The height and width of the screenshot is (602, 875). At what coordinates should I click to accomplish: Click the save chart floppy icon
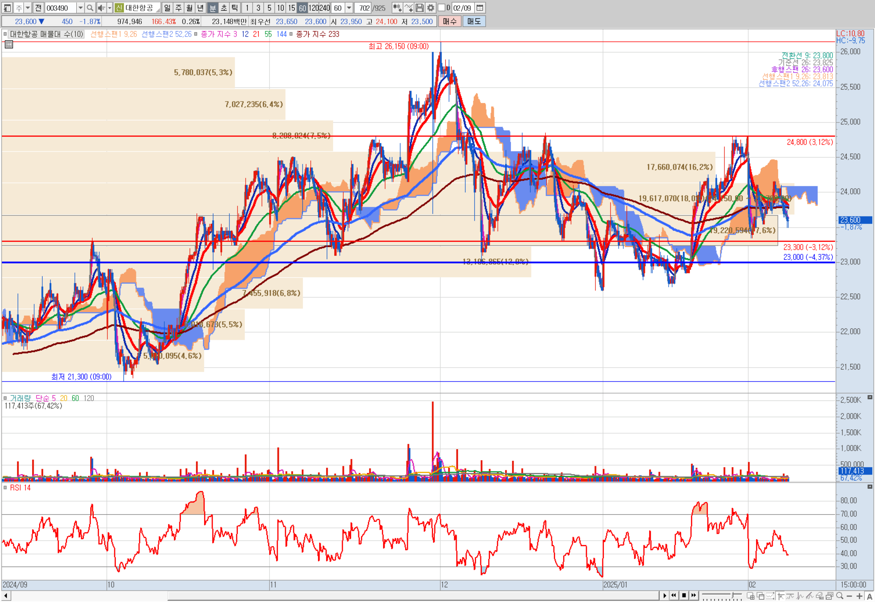pyautogui.click(x=419, y=8)
